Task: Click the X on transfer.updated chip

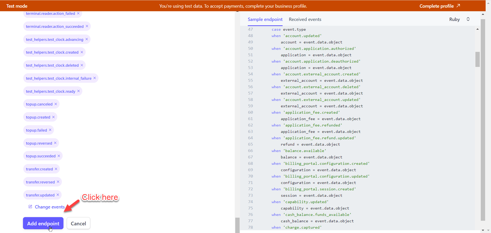Action: pyautogui.click(x=58, y=195)
